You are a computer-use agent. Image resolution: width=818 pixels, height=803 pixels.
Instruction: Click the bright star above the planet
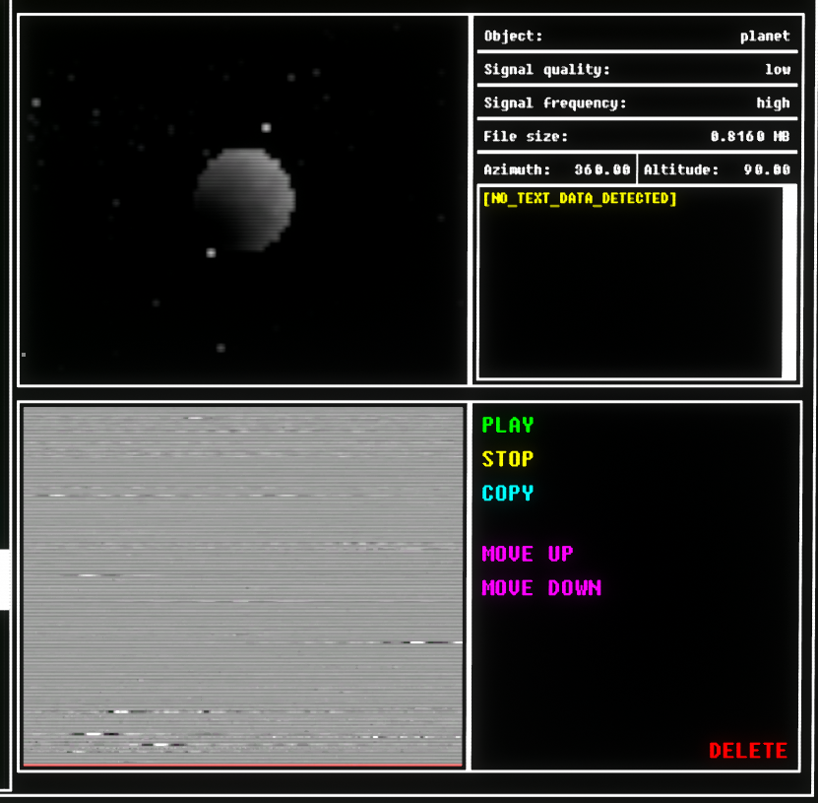(x=266, y=127)
